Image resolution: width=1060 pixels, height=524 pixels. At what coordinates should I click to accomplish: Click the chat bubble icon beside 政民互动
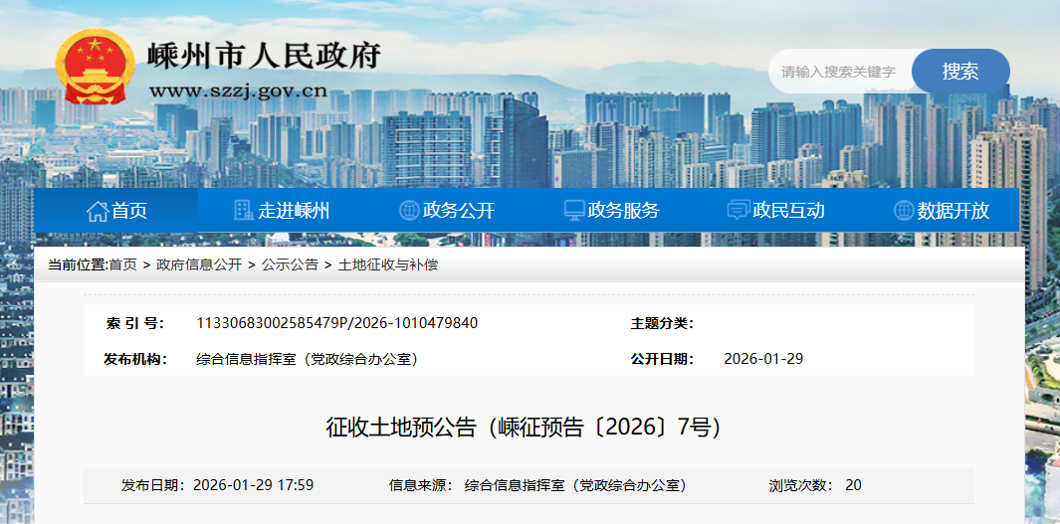coord(739,211)
